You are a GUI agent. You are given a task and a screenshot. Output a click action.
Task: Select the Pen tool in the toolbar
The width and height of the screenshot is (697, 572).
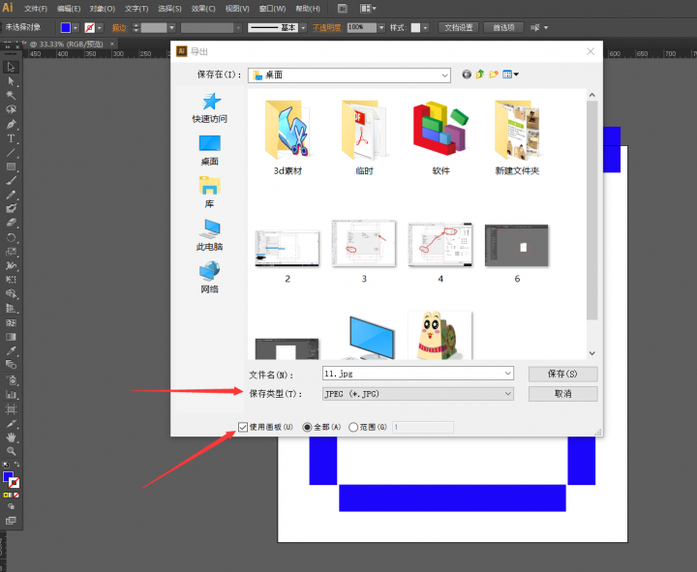(x=12, y=124)
